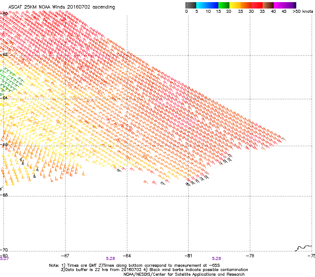This screenshot has width=315, height=277.
Task: Click the '30' label under the color scale
Action: [x=251, y=12]
